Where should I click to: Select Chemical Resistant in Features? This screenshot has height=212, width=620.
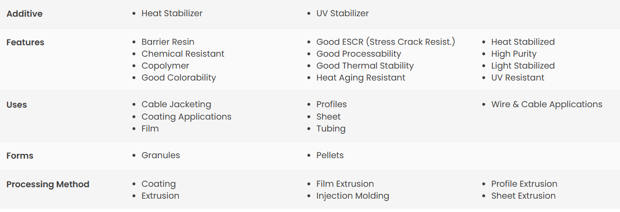(x=183, y=54)
